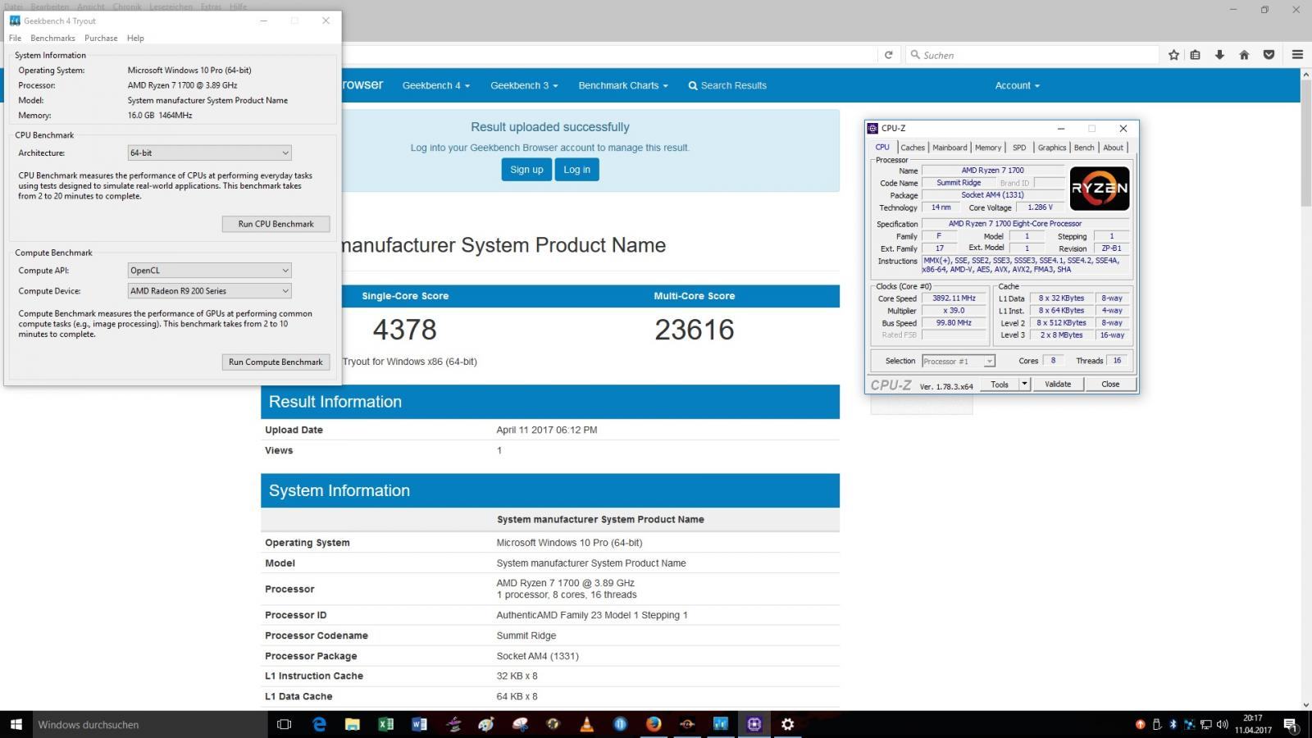Click the CPU-Z Validate button

pos(1058,384)
